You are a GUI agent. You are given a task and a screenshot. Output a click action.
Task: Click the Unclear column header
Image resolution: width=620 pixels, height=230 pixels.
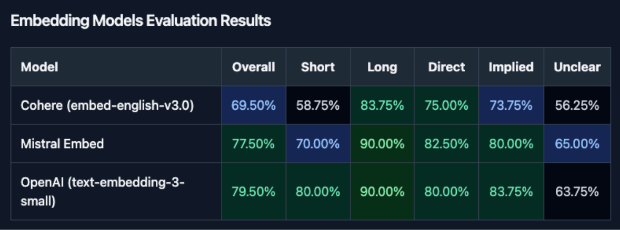coord(577,67)
